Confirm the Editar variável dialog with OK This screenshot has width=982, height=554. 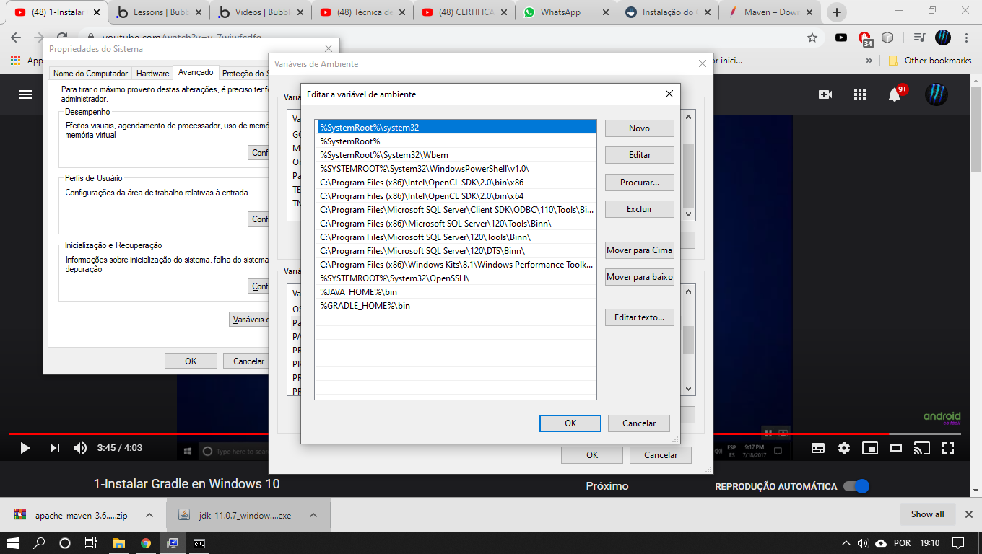tap(570, 423)
